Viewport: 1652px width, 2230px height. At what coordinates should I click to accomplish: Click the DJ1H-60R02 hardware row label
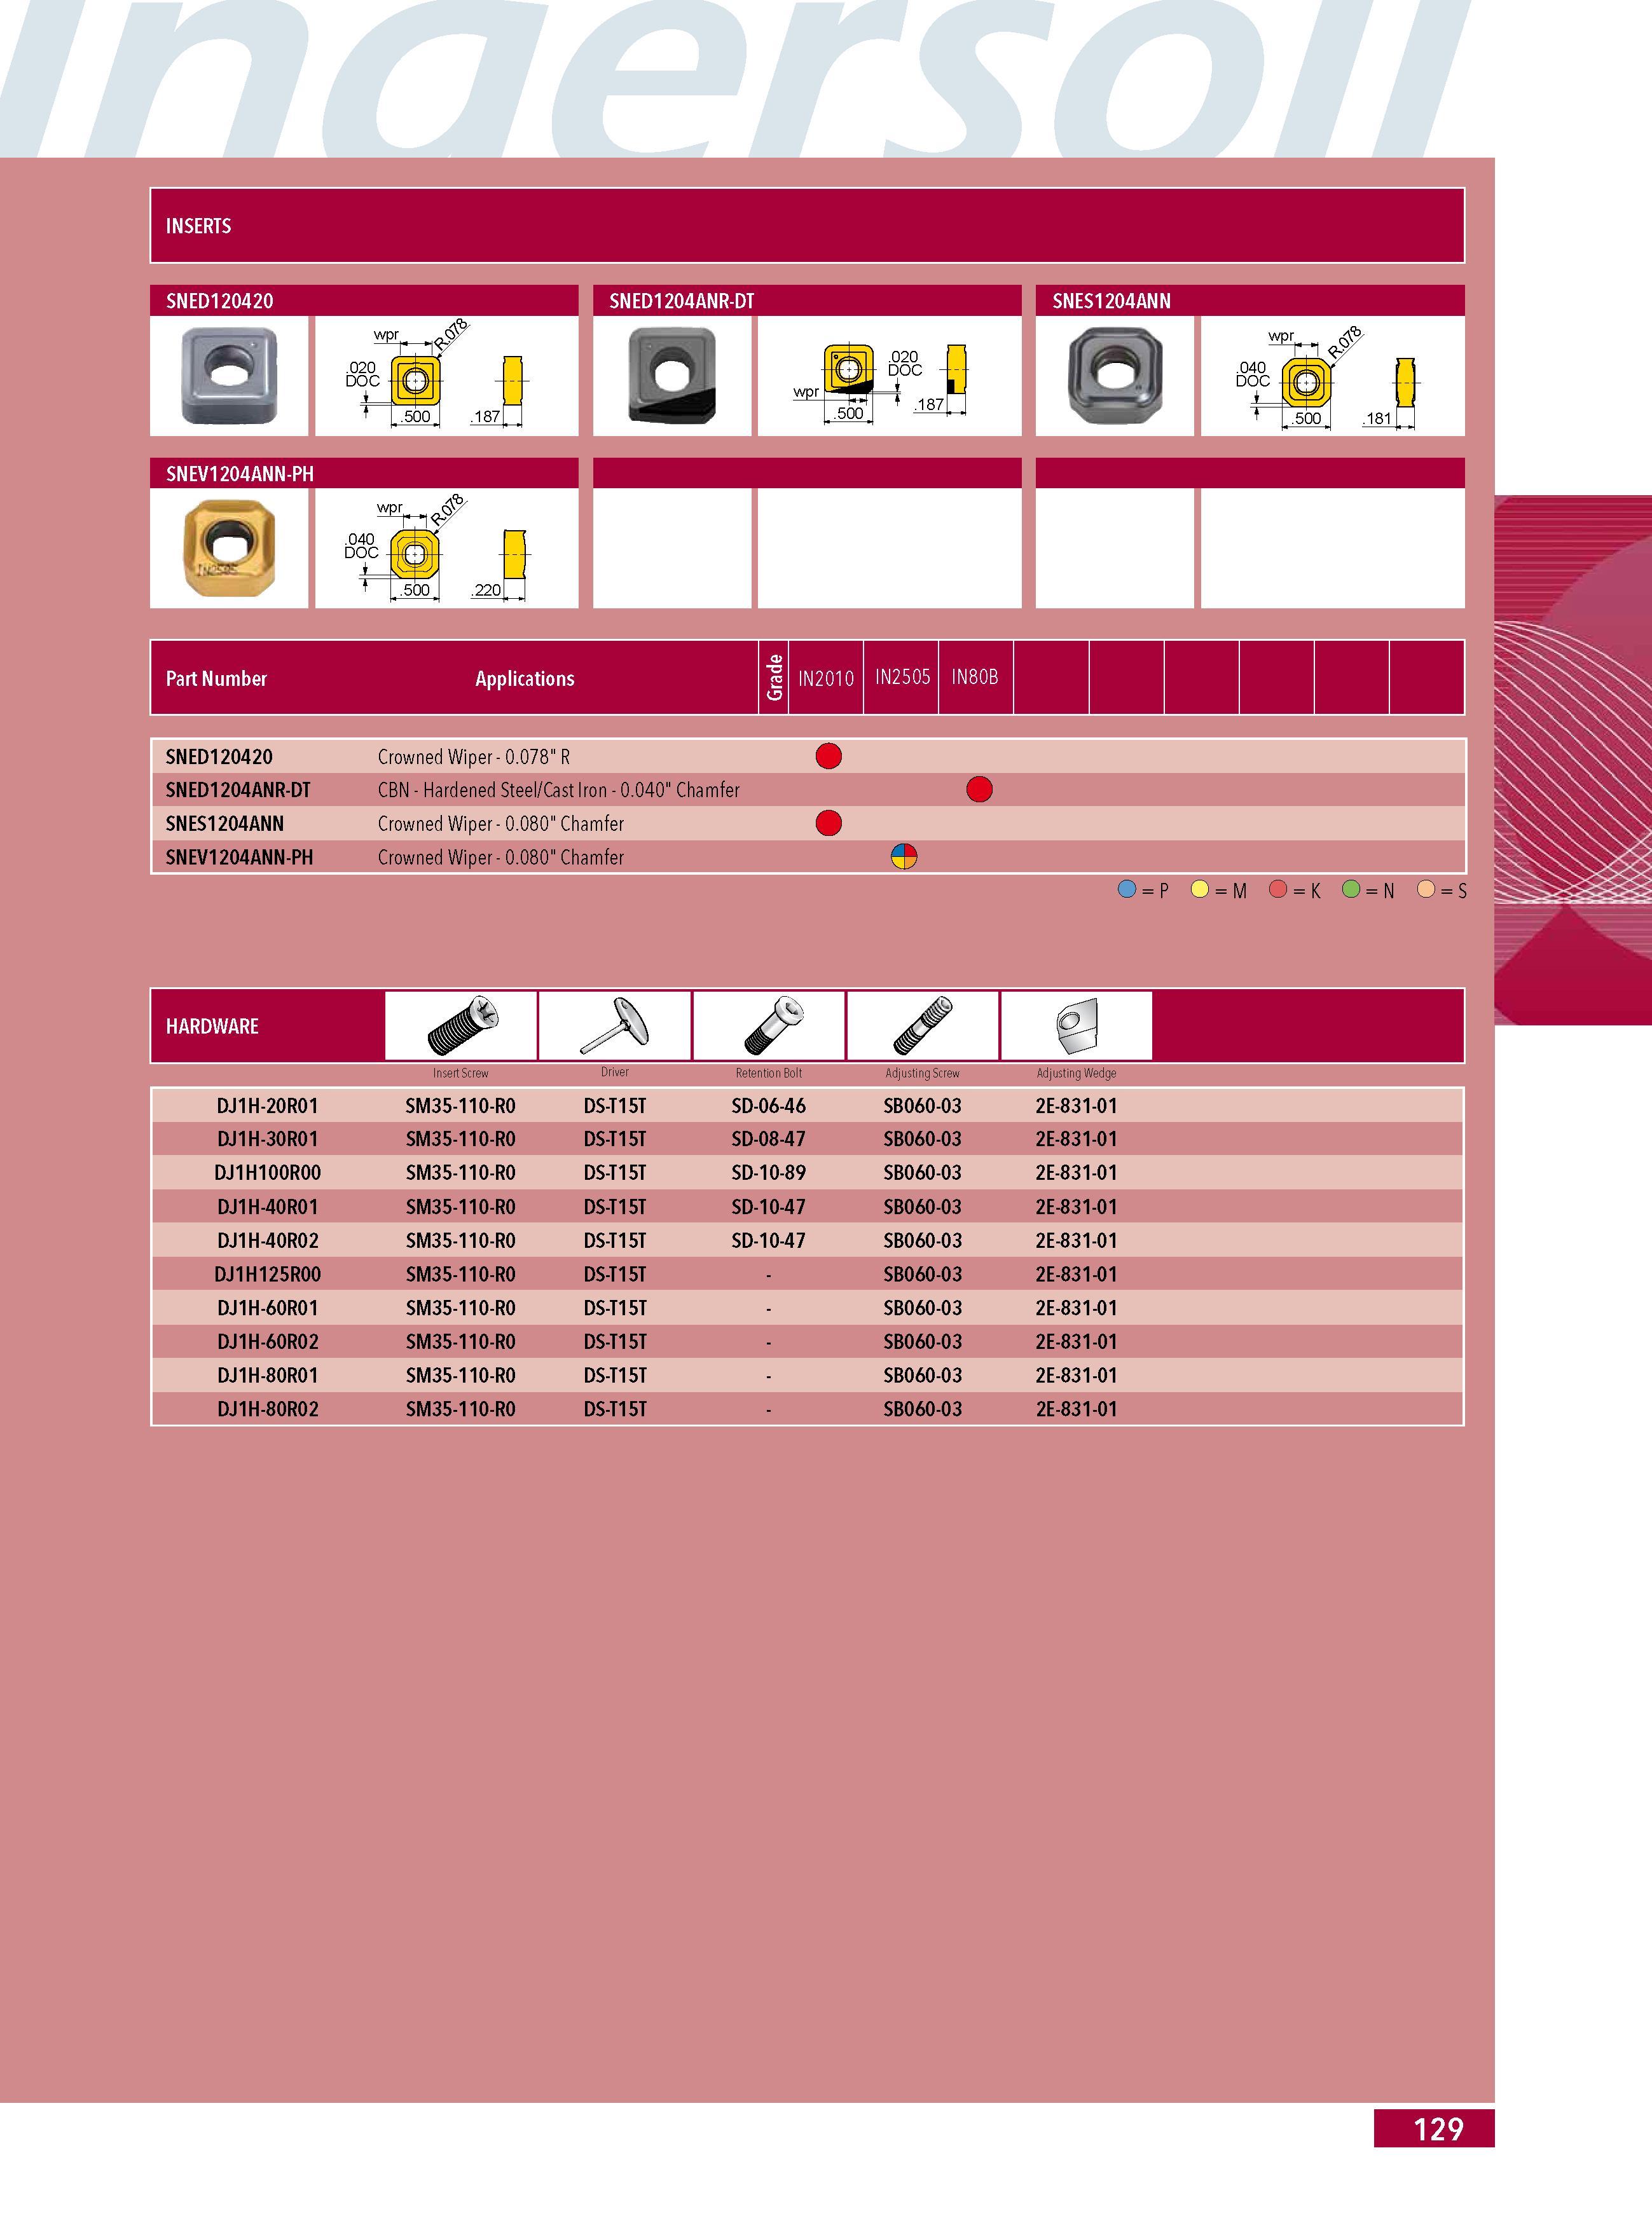coord(267,1343)
